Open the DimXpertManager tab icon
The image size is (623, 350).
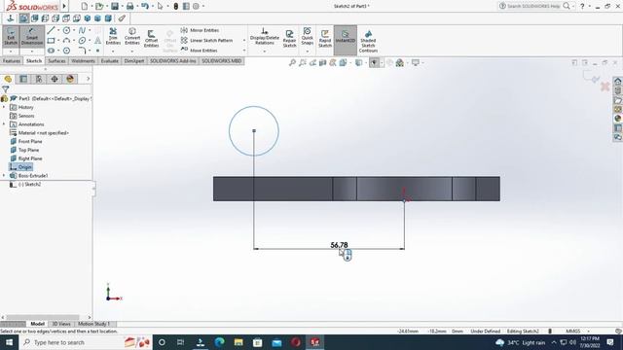pos(55,79)
